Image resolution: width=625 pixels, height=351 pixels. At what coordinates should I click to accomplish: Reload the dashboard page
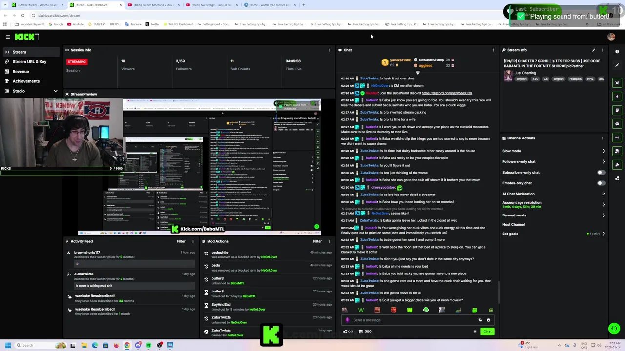(x=22, y=15)
